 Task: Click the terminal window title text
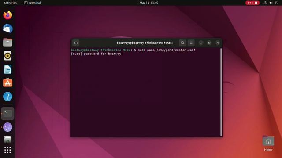coord(146,43)
